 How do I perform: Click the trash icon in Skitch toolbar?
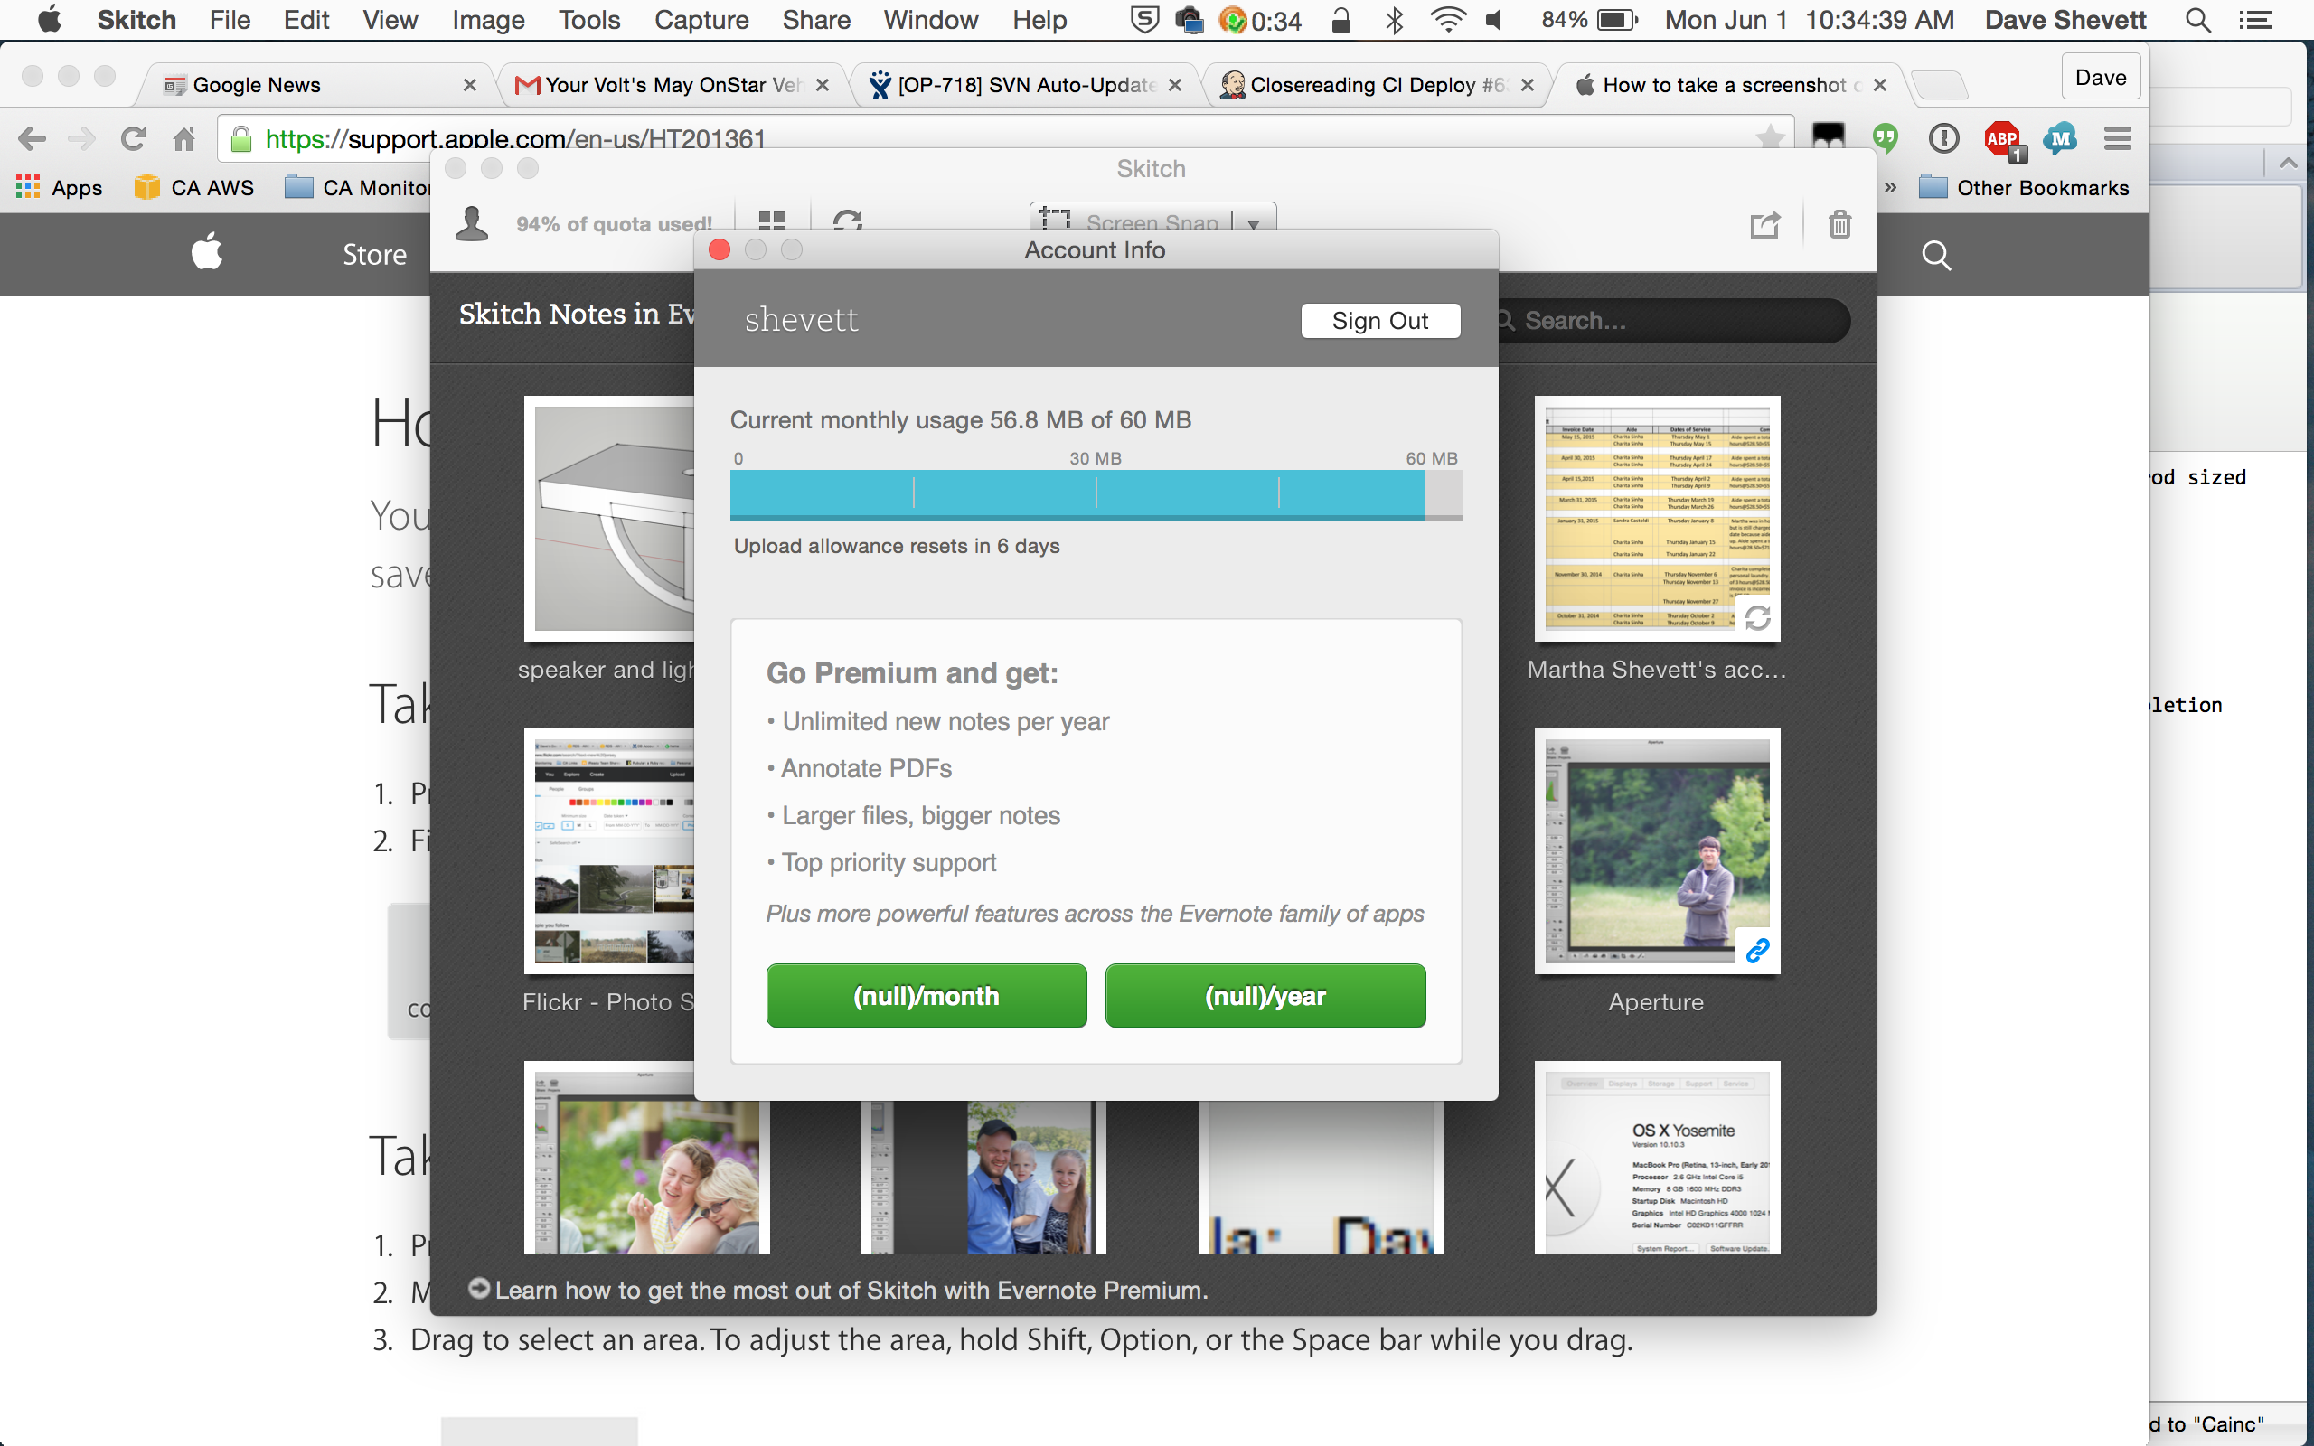pyautogui.click(x=1839, y=225)
